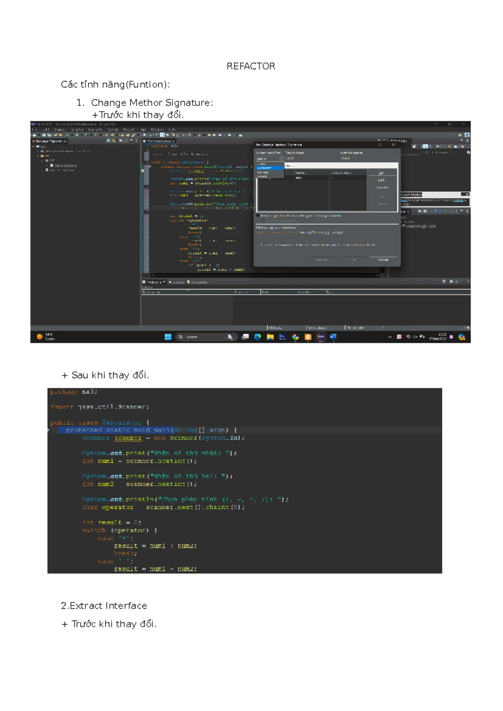Viewport: 503px width, 711px height.
Task: Open the File menu in Eclipse
Action: tap(34, 130)
